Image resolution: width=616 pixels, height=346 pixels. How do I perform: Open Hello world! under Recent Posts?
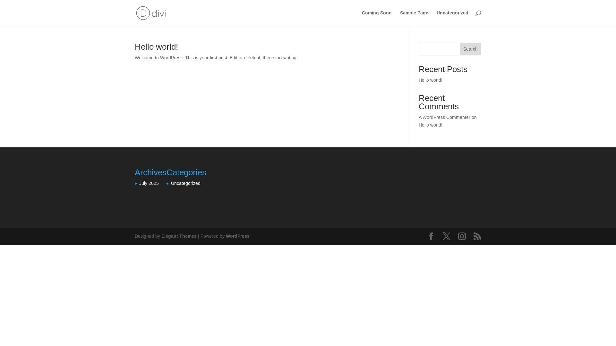[x=431, y=80]
